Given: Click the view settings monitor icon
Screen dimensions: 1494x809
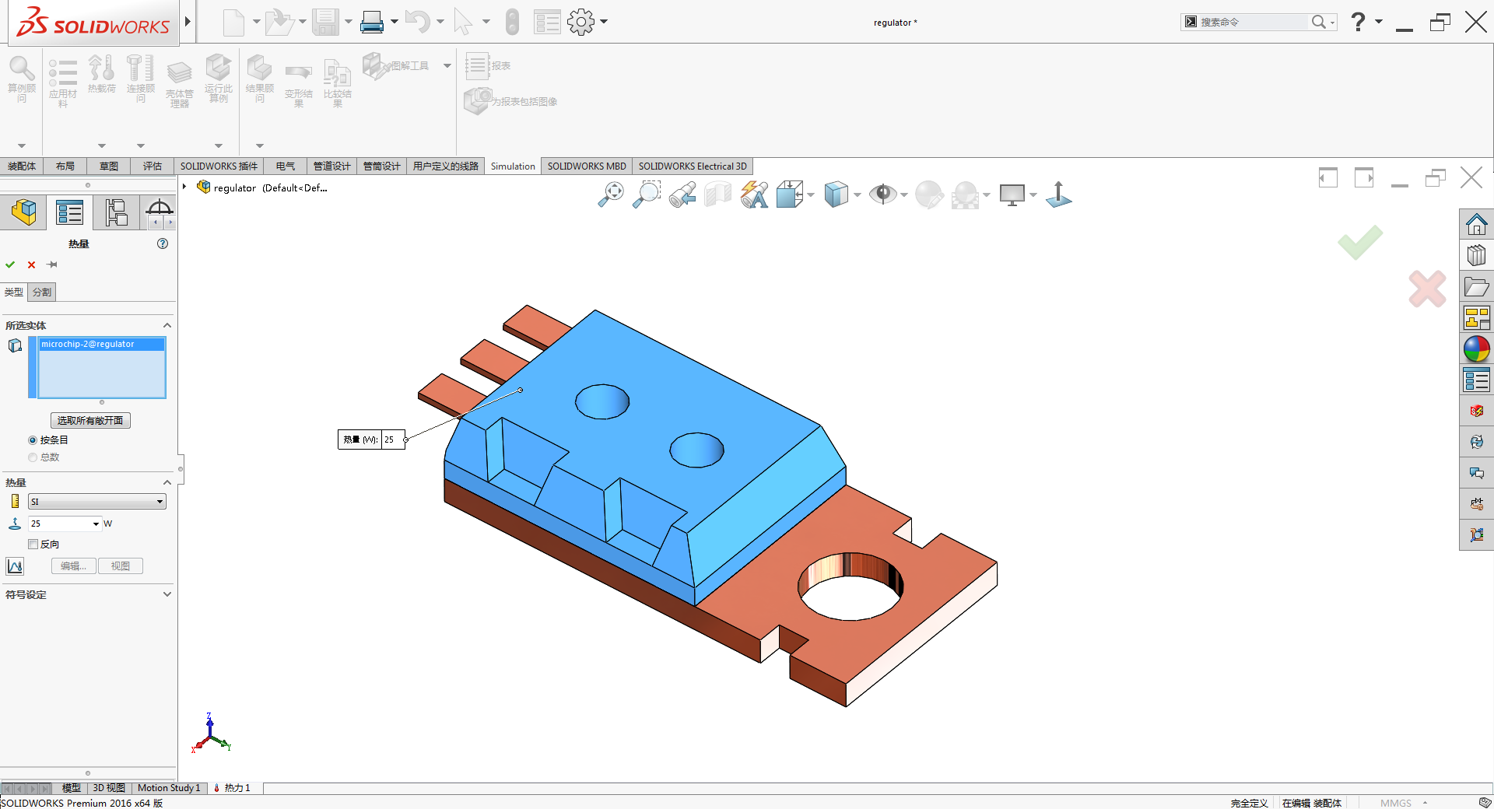Looking at the screenshot, I should 1012,194.
